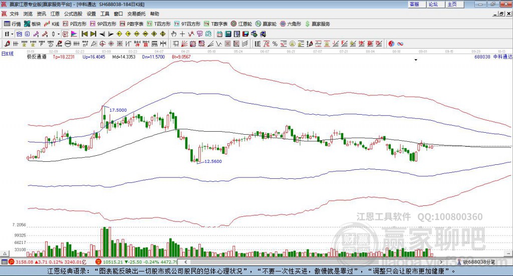This screenshot has height=276, width=513.
Task: Click the 12.5600 low price label
Action: [x=213, y=161]
